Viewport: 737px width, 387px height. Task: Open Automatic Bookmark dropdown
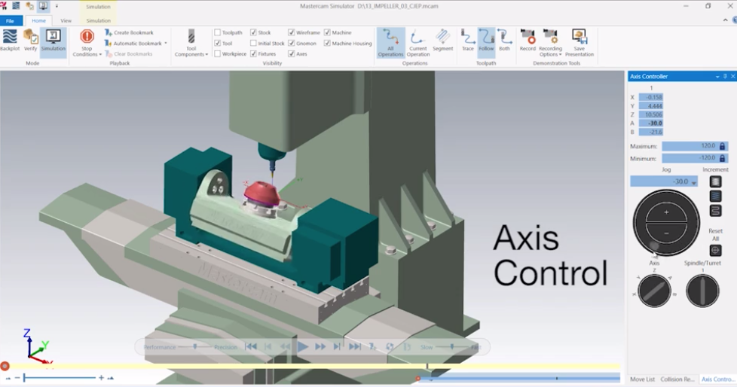pyautogui.click(x=166, y=43)
